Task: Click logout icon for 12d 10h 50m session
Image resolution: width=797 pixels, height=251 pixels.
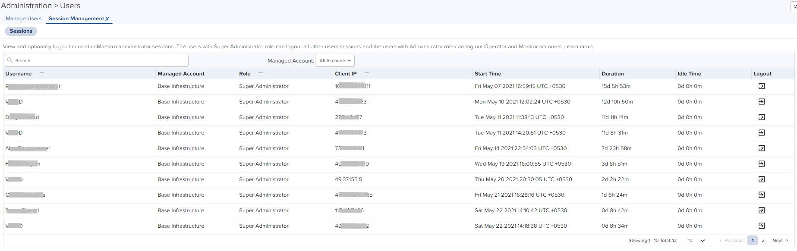Action: (761, 102)
